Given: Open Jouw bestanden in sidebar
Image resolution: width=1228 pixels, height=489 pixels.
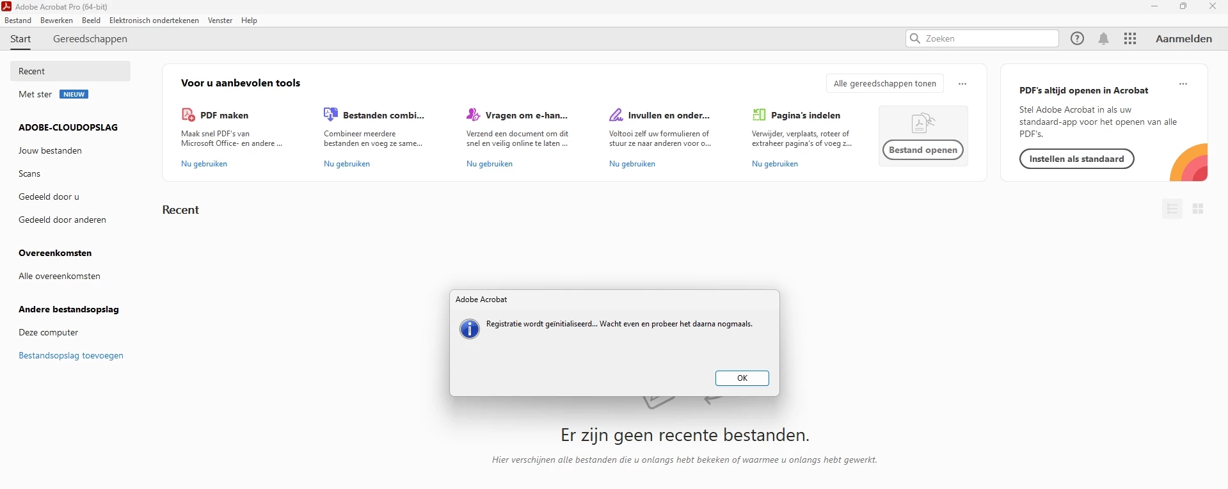Looking at the screenshot, I should 51,151.
